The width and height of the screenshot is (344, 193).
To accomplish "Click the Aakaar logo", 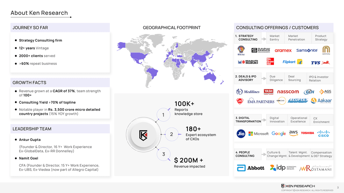I will (x=321, y=101).
